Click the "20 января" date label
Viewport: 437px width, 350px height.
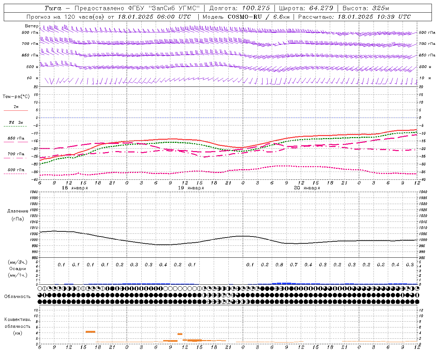[x=307, y=188]
